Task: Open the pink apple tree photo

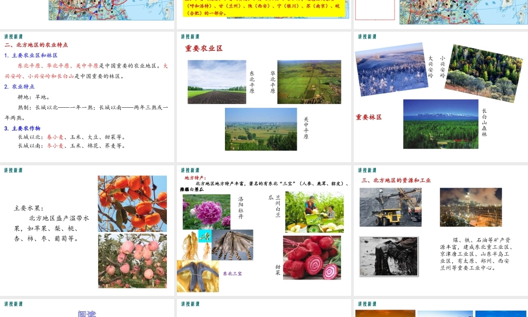Action: 133,261
